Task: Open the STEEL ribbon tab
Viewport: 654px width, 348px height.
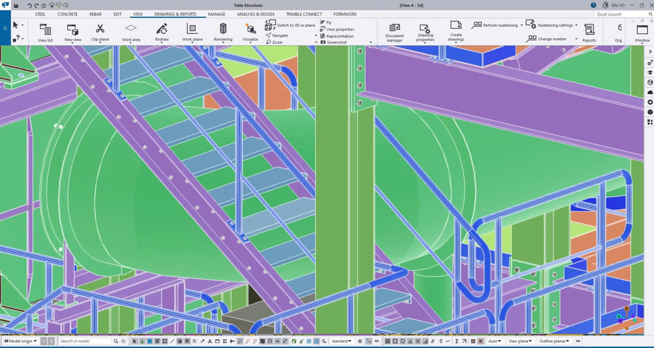Action: click(x=40, y=14)
